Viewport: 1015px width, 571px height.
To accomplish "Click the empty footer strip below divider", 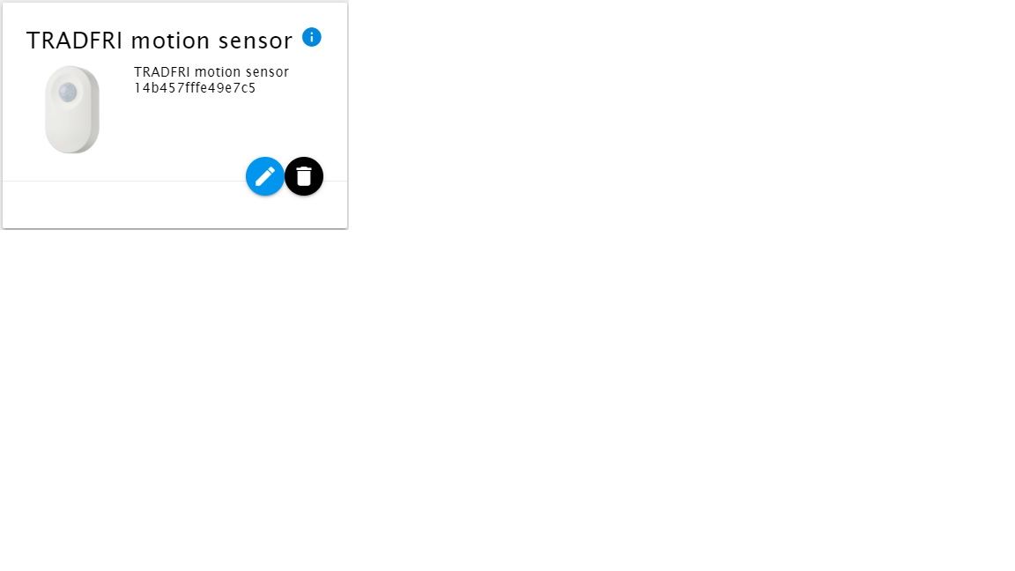I will [174, 204].
